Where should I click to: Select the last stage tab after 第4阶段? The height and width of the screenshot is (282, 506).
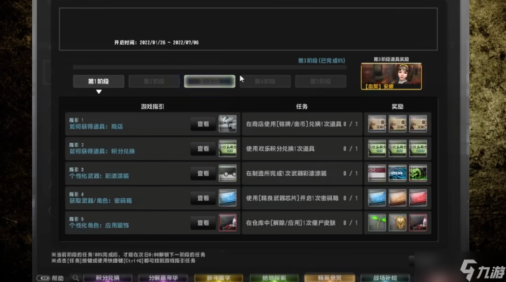(321, 81)
